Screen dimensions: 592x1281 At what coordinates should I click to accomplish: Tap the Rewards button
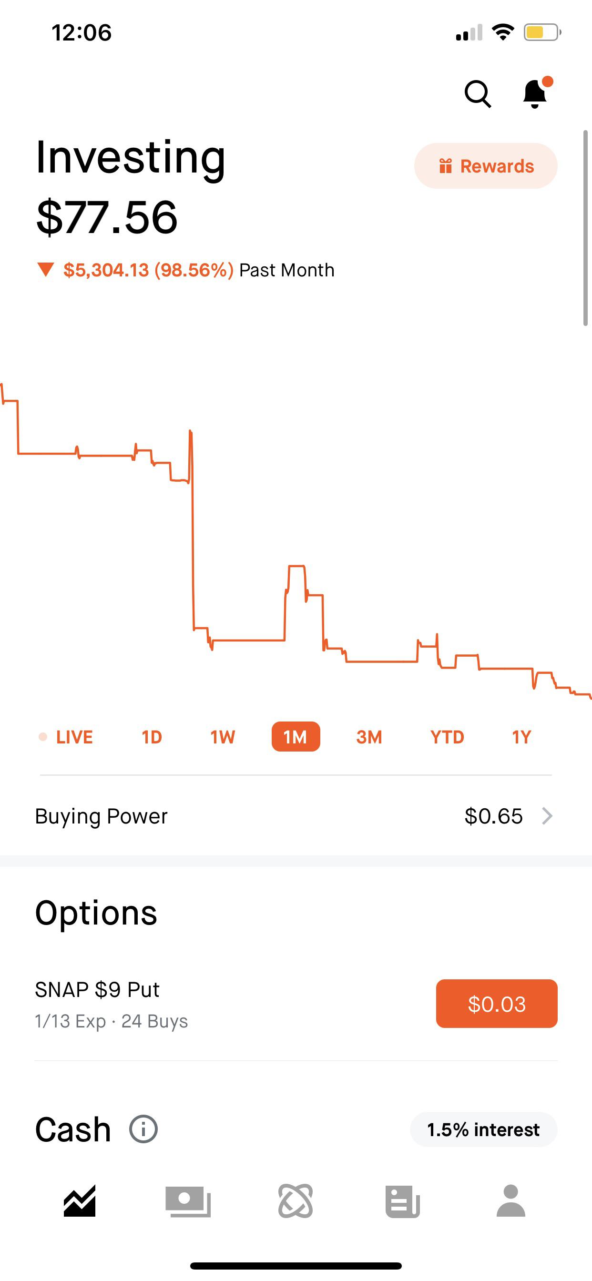point(486,166)
